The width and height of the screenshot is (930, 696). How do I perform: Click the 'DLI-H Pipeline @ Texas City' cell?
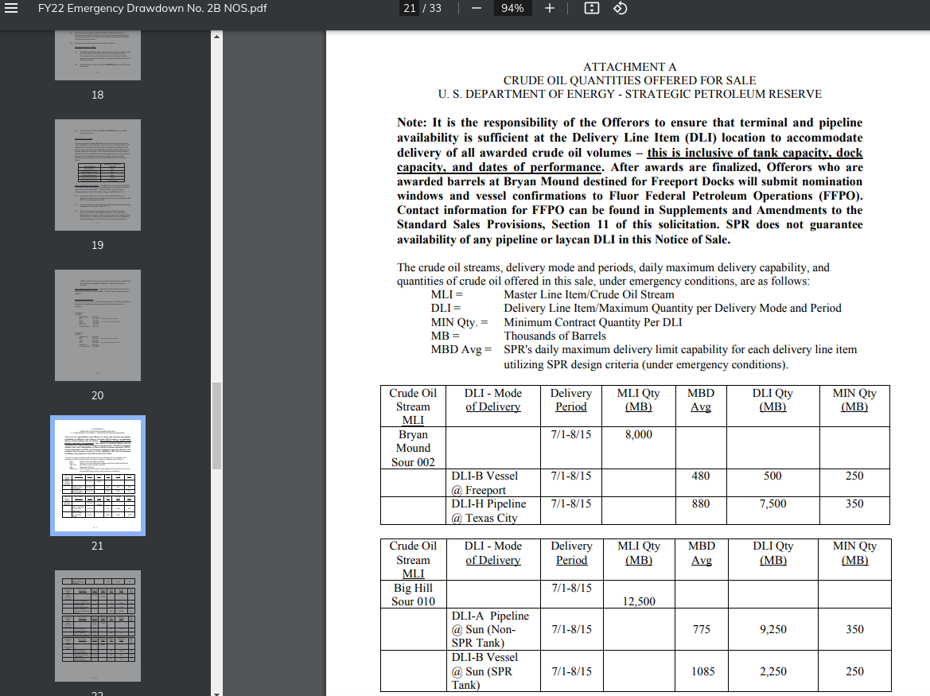(493, 511)
